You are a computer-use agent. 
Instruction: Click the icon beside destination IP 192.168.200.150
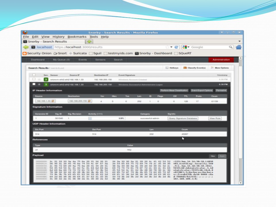pos(89,101)
